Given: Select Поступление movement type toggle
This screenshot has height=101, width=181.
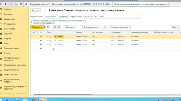Looking at the screenshot, I should 50,17.
